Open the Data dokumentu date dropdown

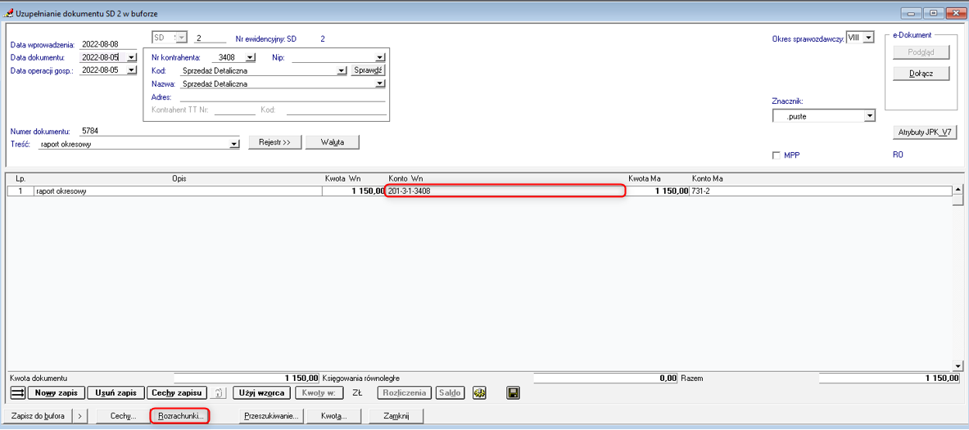(131, 57)
